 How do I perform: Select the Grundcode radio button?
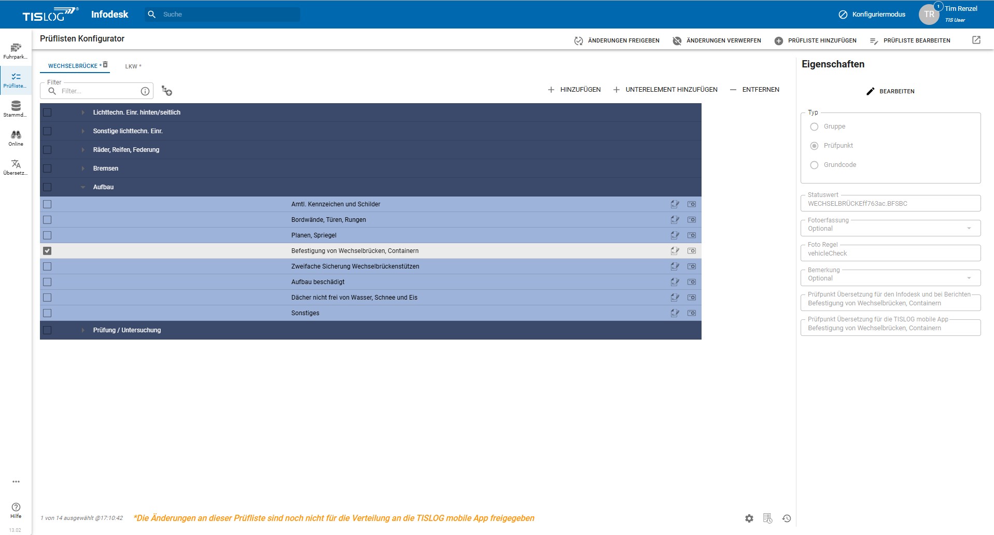[x=814, y=165]
